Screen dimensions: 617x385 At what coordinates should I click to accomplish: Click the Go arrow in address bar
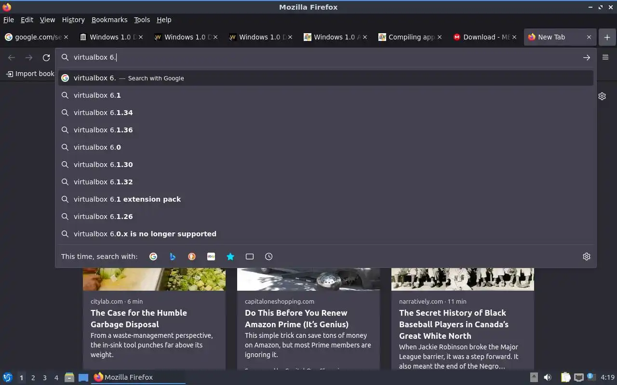point(587,57)
